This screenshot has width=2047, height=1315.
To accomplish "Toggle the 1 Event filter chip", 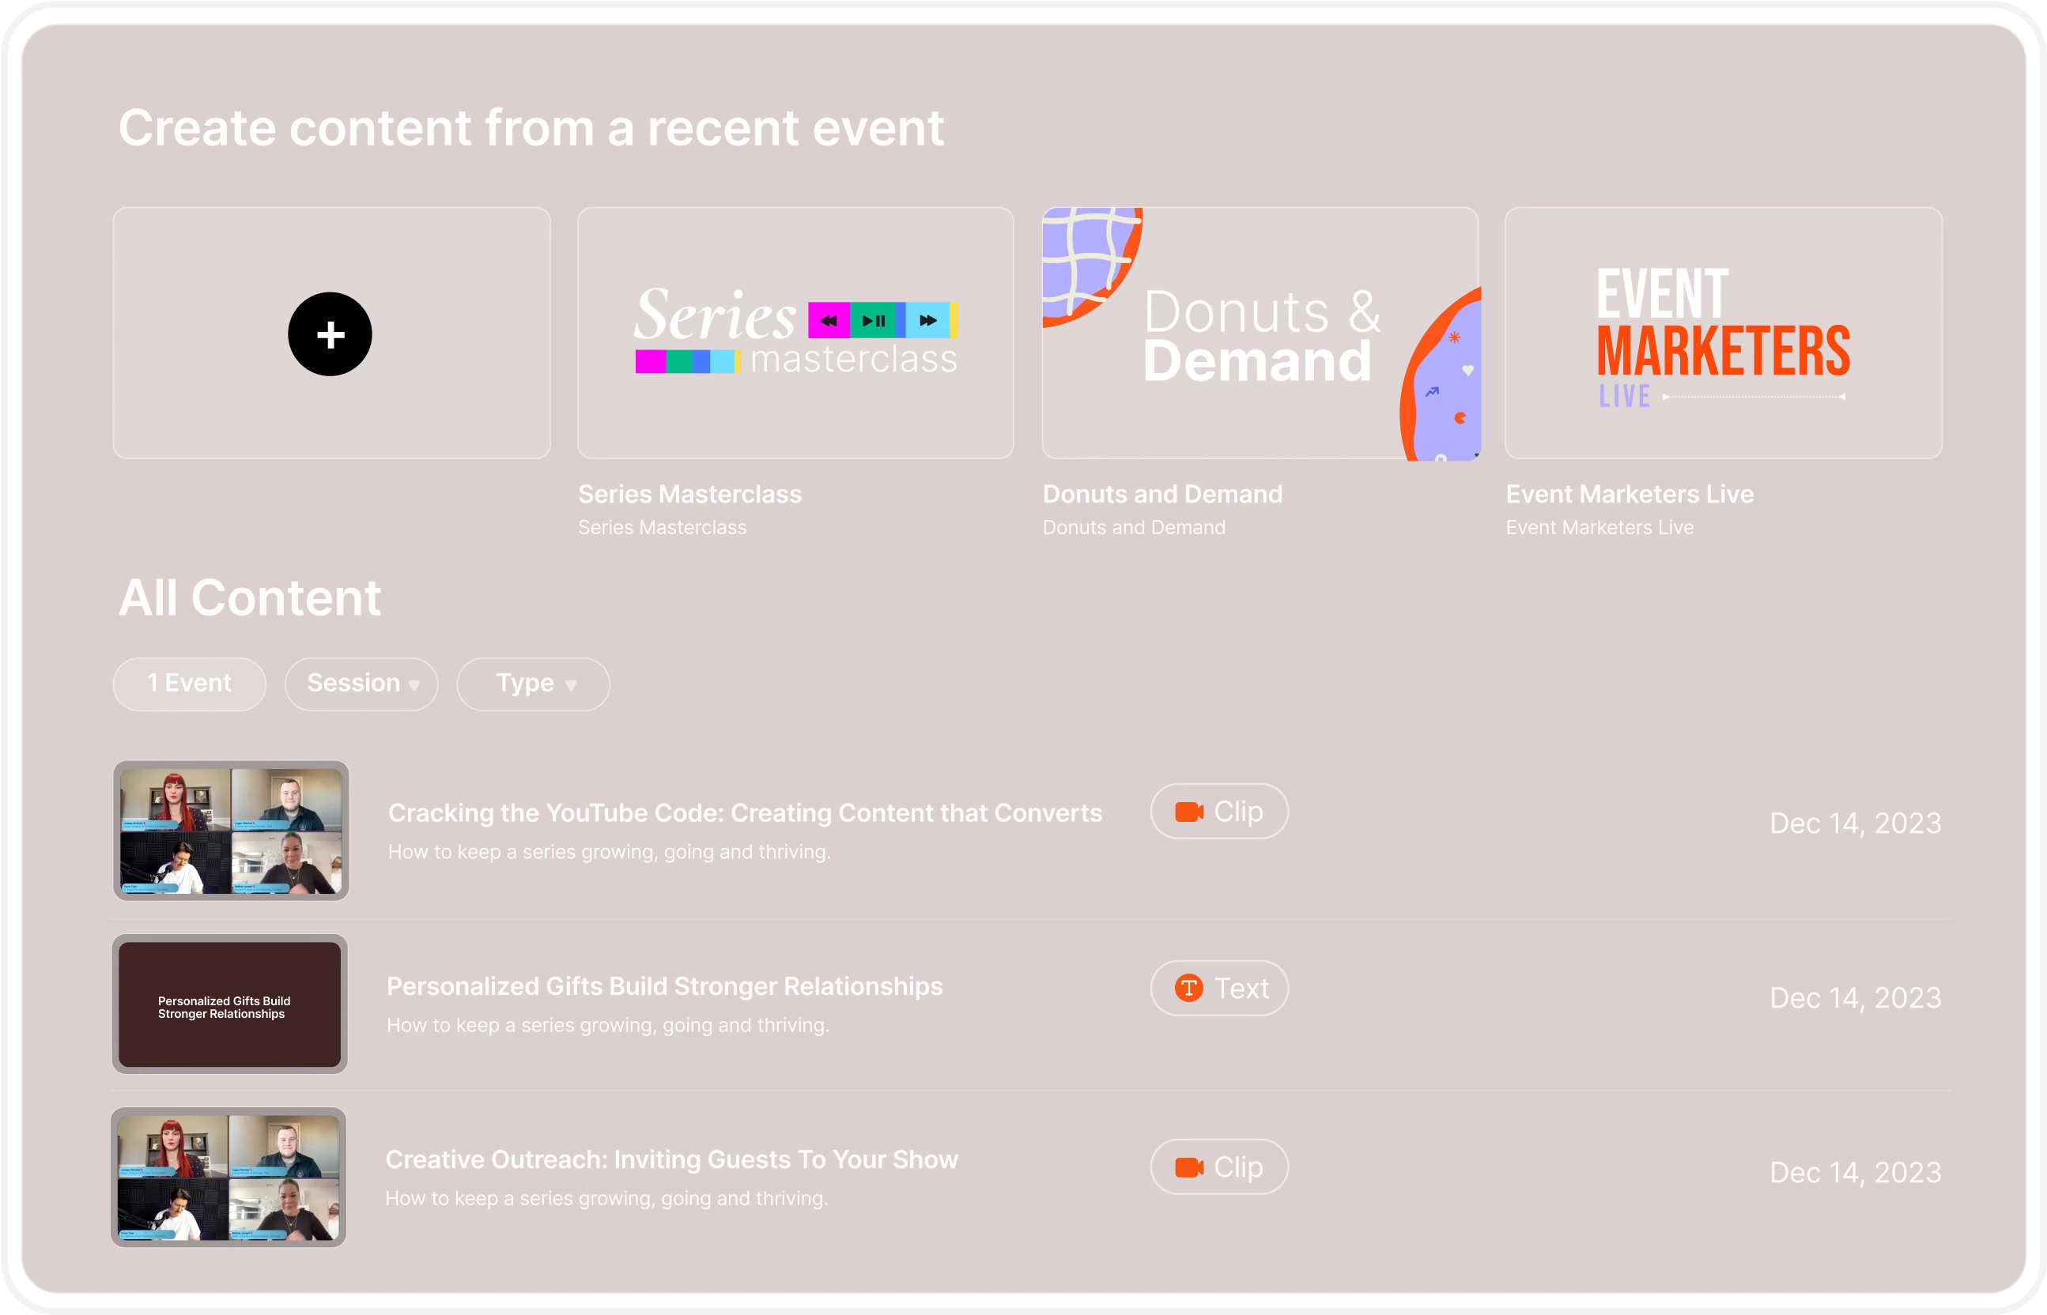I will [x=189, y=683].
